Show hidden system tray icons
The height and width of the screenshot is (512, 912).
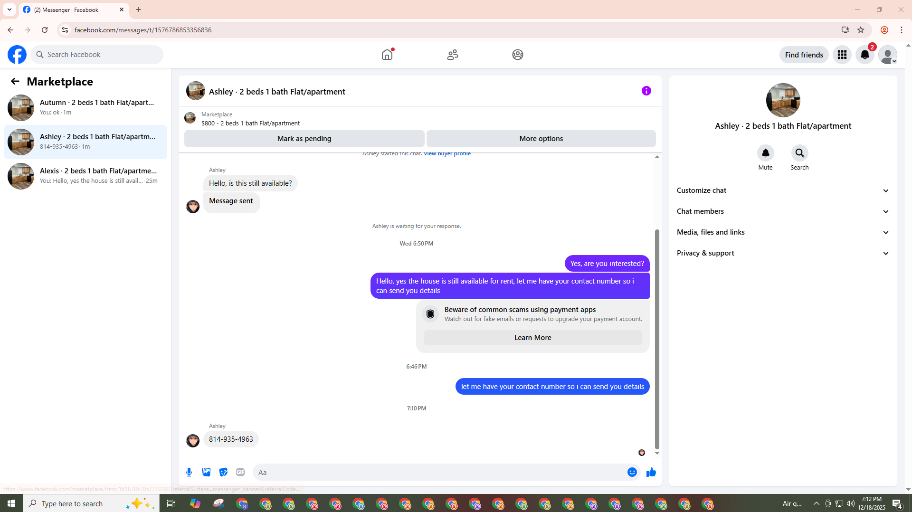816,503
